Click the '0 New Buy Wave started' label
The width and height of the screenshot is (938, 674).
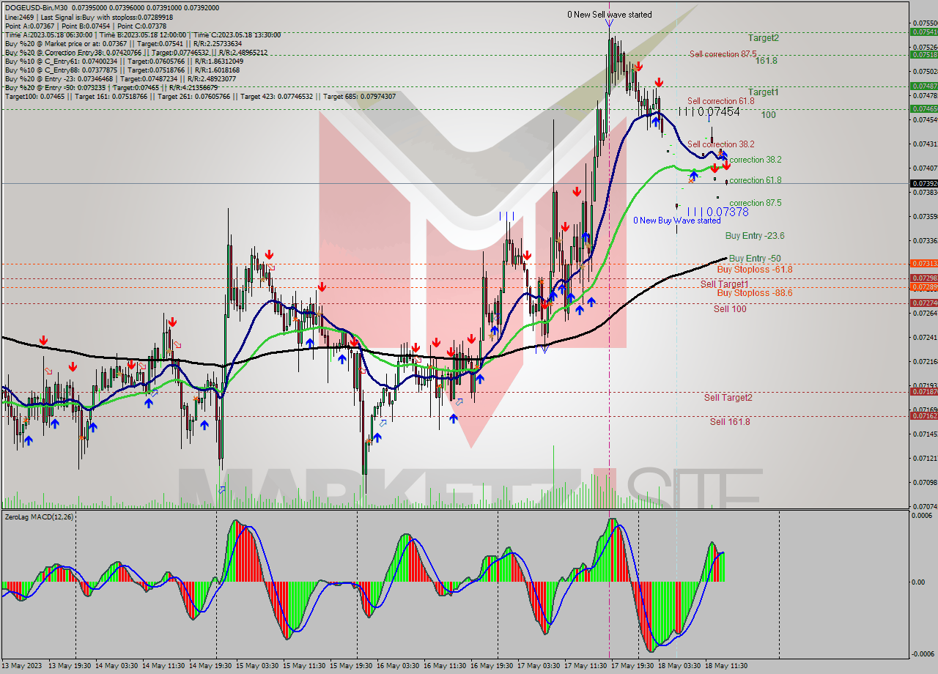tap(677, 221)
